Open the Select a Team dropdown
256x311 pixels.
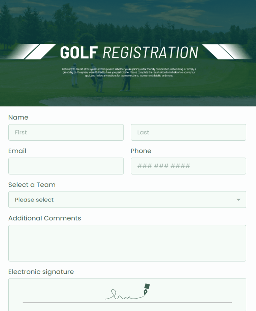point(127,199)
